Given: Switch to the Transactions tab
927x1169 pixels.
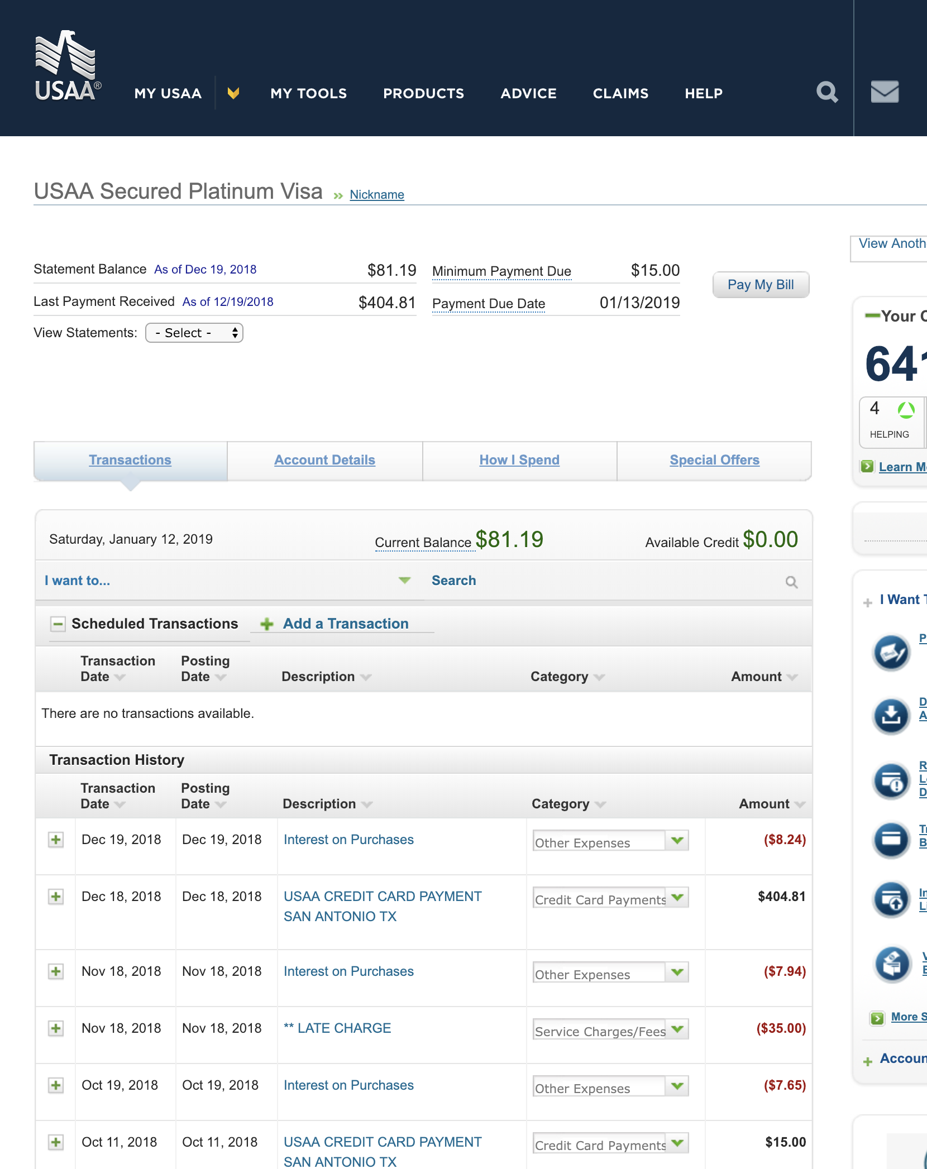Looking at the screenshot, I should 130,461.
